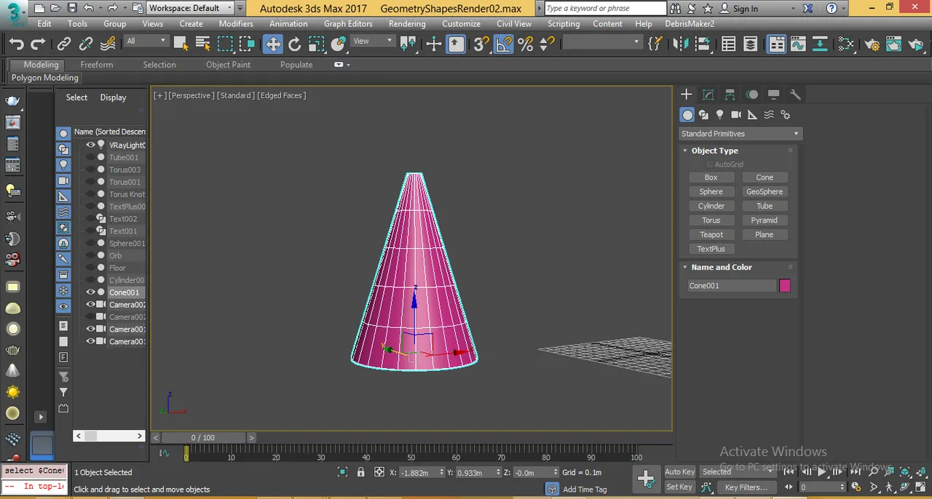Open the Workspace: Default dropdown

pos(190,8)
